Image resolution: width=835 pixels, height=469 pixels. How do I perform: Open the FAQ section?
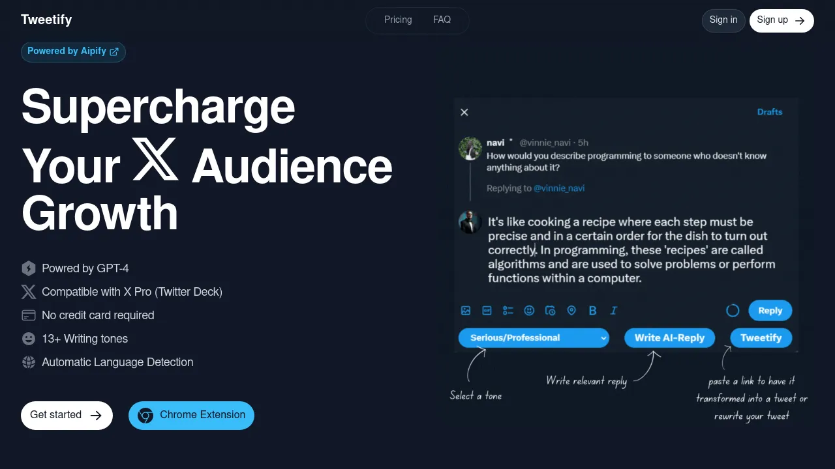pos(442,20)
